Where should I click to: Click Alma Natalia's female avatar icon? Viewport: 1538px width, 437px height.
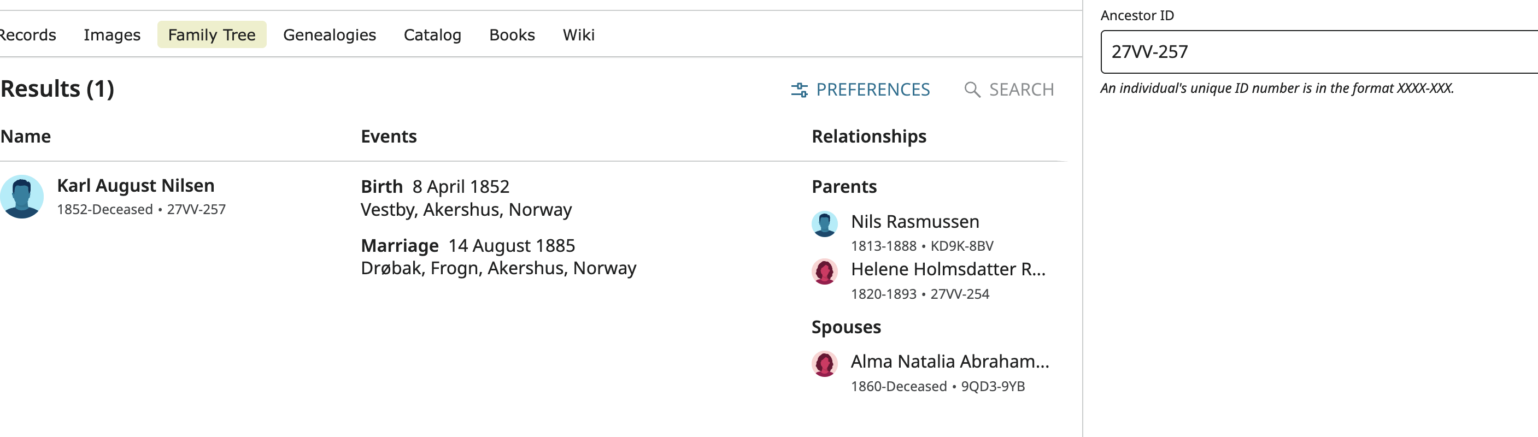[x=825, y=364]
